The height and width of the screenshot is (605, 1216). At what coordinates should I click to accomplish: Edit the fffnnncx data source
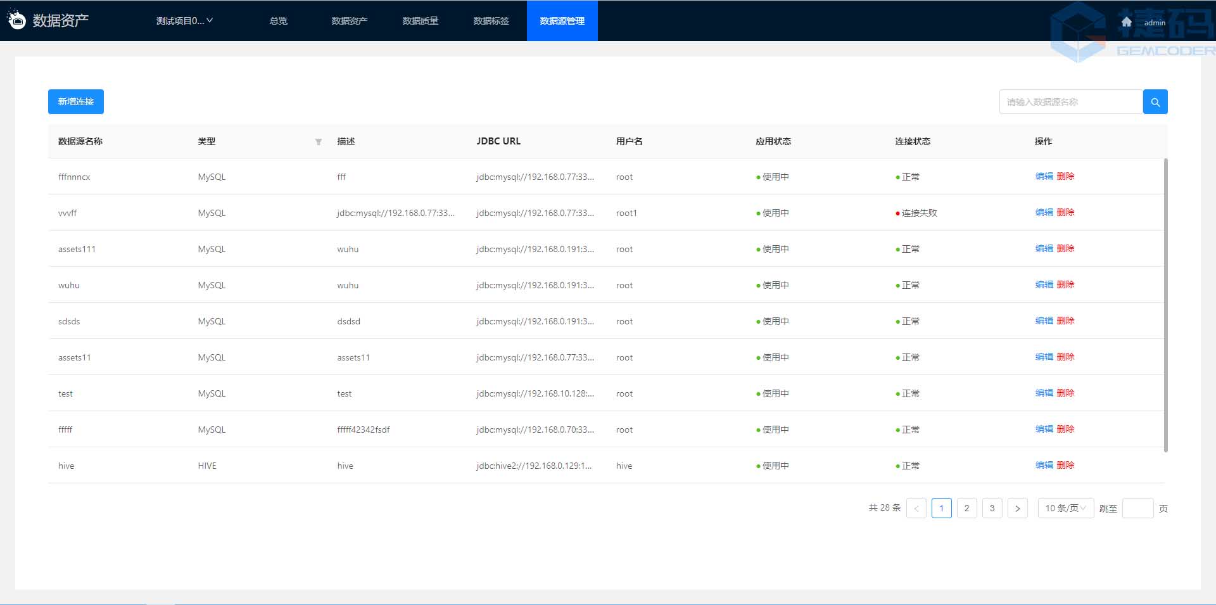pyautogui.click(x=1044, y=176)
